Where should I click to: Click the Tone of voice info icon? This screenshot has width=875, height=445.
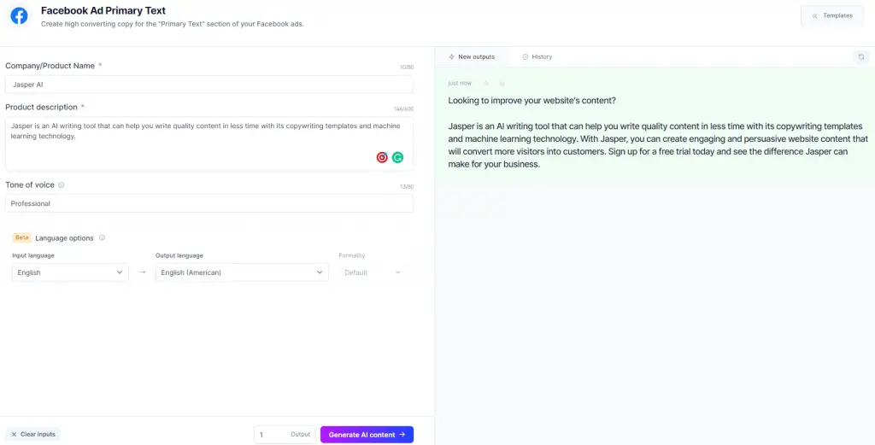(x=62, y=185)
